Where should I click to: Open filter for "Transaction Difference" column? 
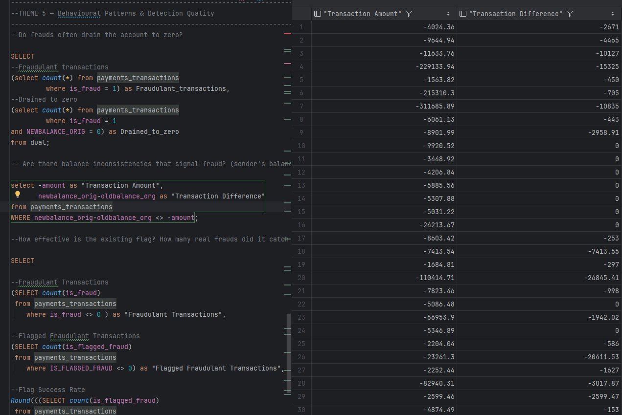pyautogui.click(x=570, y=14)
